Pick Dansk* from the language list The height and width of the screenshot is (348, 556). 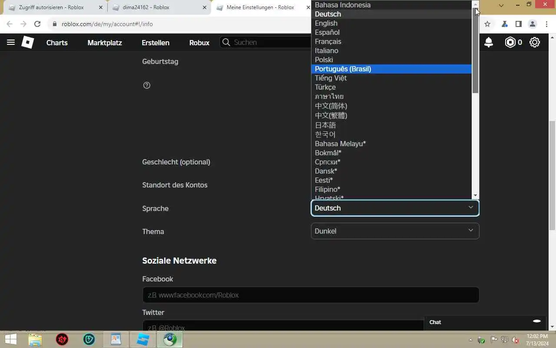coord(391,171)
